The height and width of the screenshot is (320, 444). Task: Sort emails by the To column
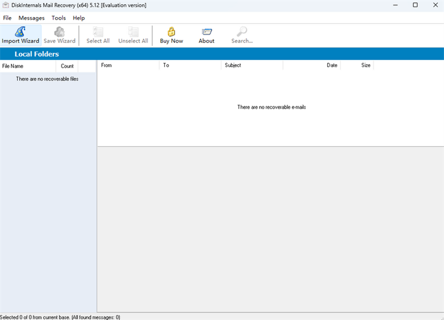click(191, 65)
